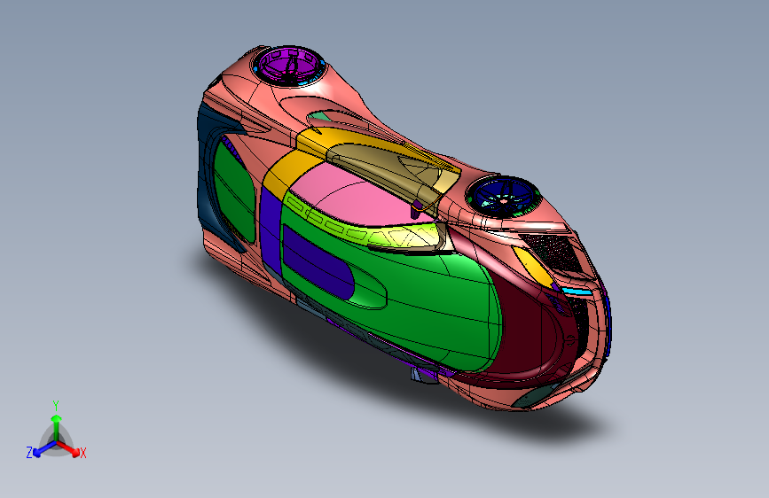Select the dark blue front wheel on the model
The width and height of the screenshot is (769, 498).
coord(502,196)
